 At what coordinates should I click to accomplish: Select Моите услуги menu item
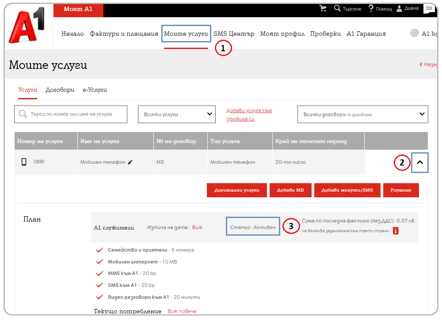tap(186, 34)
